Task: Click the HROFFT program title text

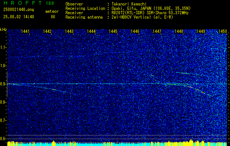Action: (22, 3)
